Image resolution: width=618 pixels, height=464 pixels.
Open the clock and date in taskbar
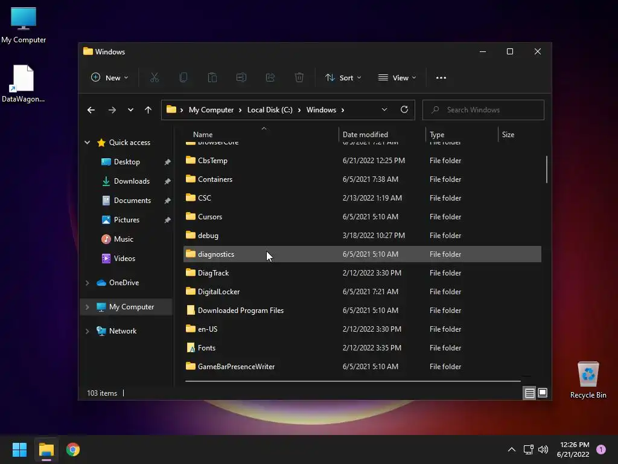573,449
